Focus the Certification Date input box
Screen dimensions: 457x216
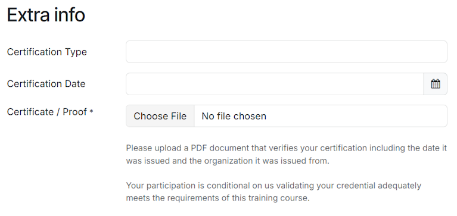[x=275, y=84]
